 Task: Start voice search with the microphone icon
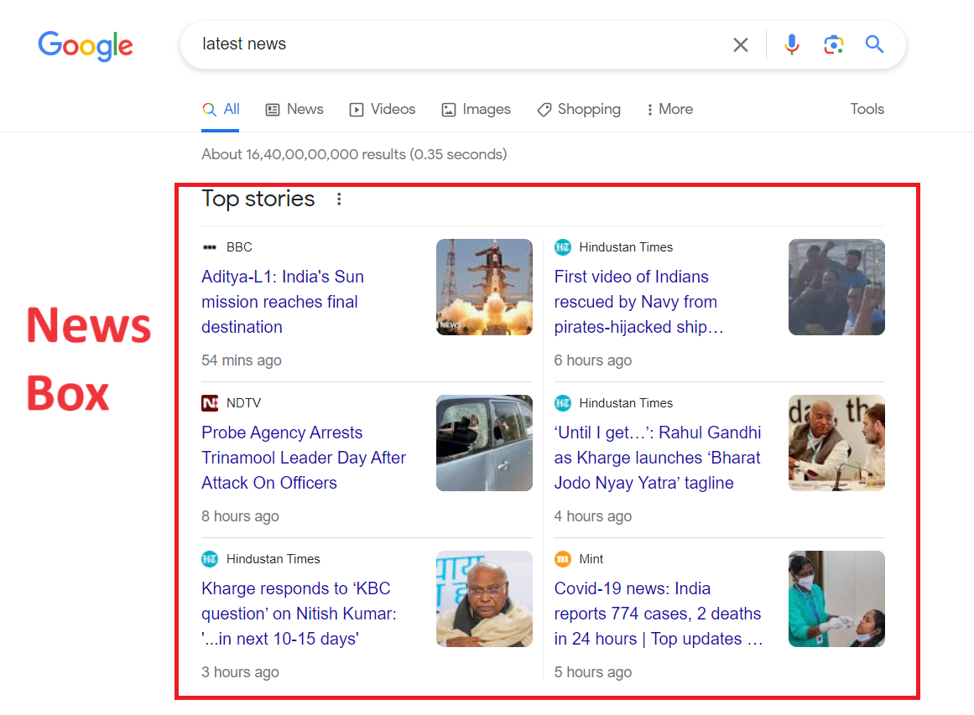point(791,44)
